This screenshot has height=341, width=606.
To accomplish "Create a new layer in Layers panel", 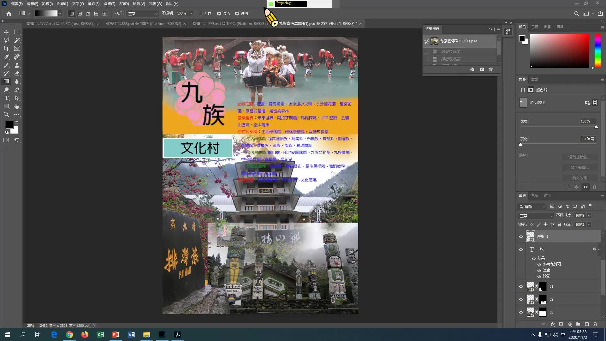I will click(587, 324).
